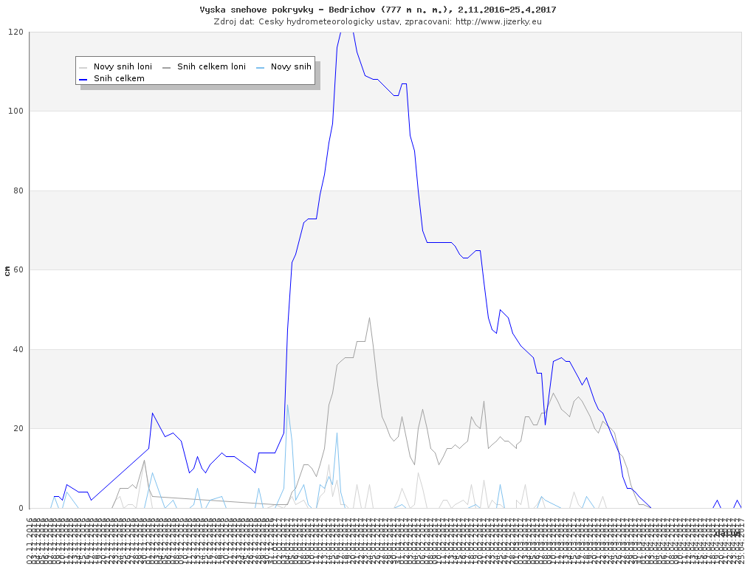
Task: Click the light blue Novy snih legend line
Action: click(x=261, y=66)
